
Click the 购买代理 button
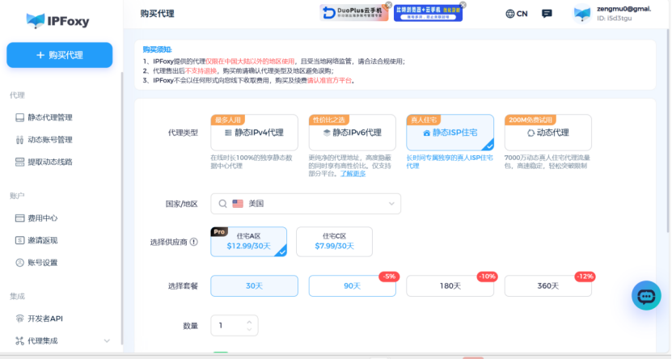[x=60, y=55]
